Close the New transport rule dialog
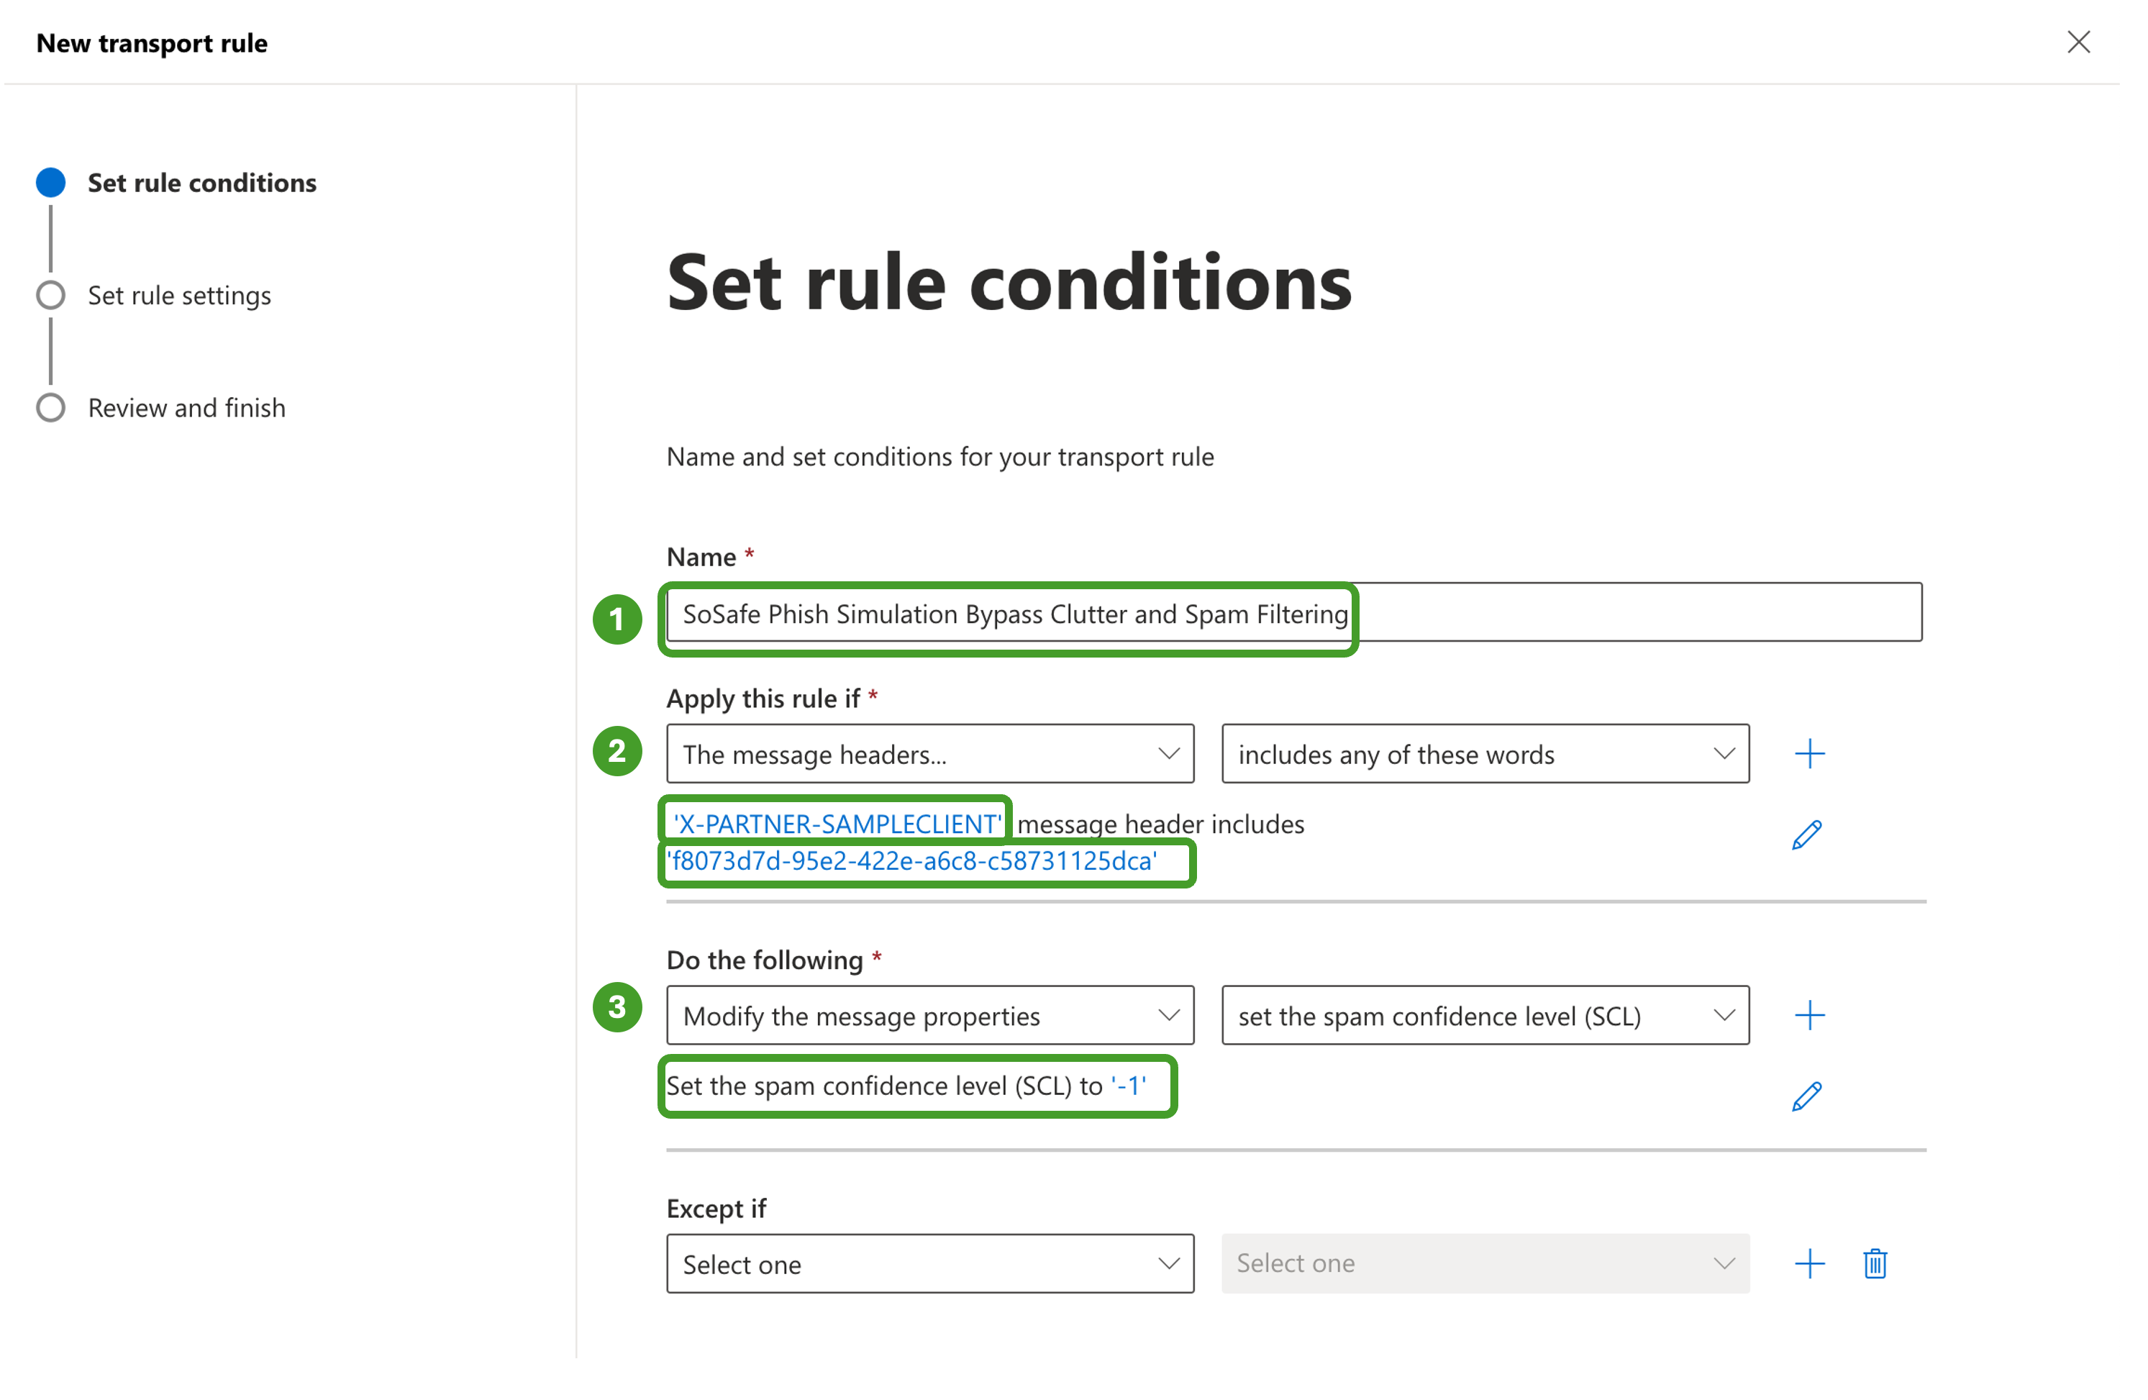The height and width of the screenshot is (1400, 2148). tap(2078, 42)
